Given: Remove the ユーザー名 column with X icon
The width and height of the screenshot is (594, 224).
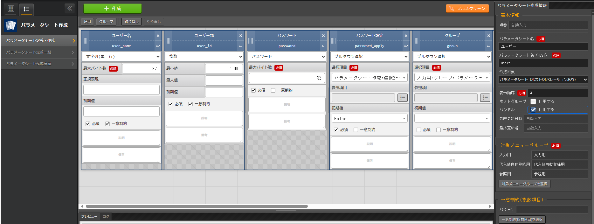Looking at the screenshot, I should [158, 36].
